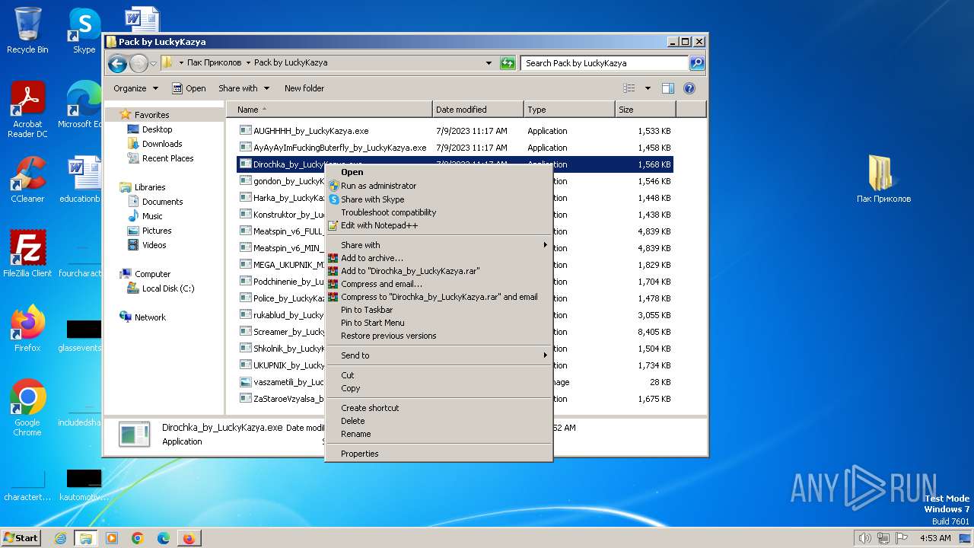Click the Change your view icon
The height and width of the screenshot is (548, 974).
[629, 88]
